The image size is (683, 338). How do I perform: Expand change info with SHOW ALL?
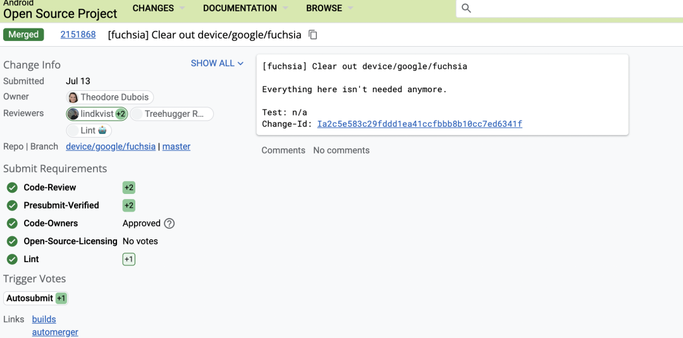pos(217,63)
